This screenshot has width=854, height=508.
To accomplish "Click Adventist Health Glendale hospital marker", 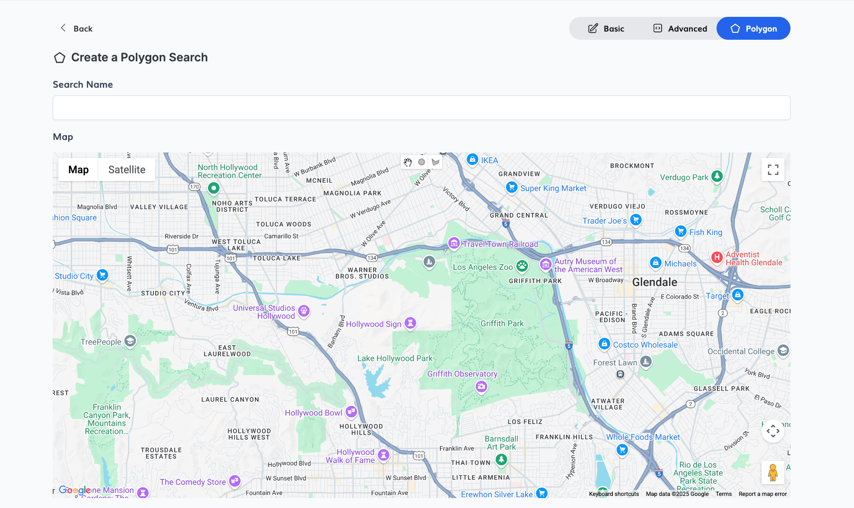I will (x=717, y=257).
